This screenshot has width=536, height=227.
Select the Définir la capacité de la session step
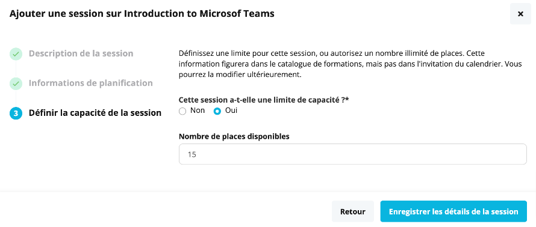95,113
